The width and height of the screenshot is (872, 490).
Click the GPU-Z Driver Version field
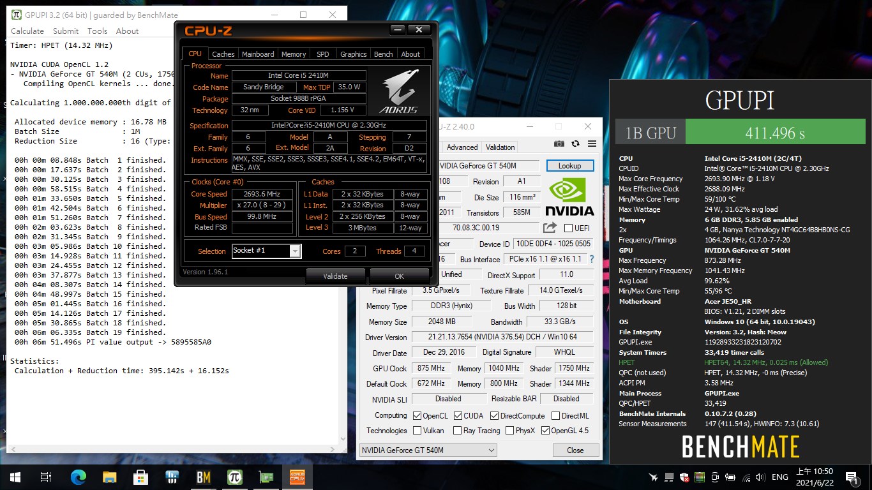502,337
